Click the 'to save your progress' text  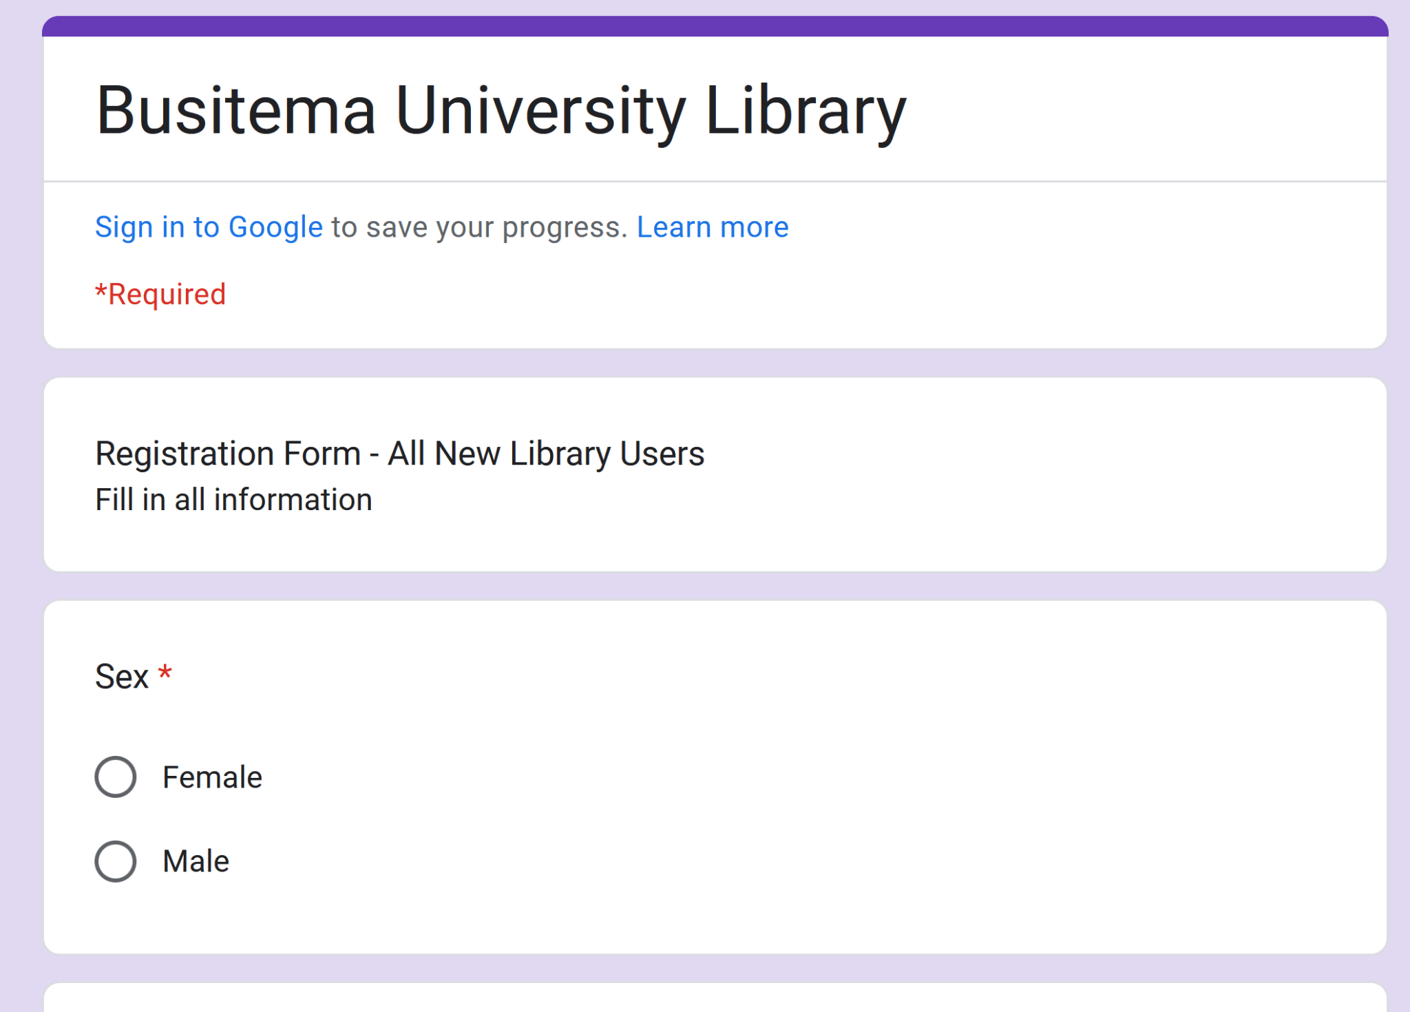click(478, 227)
